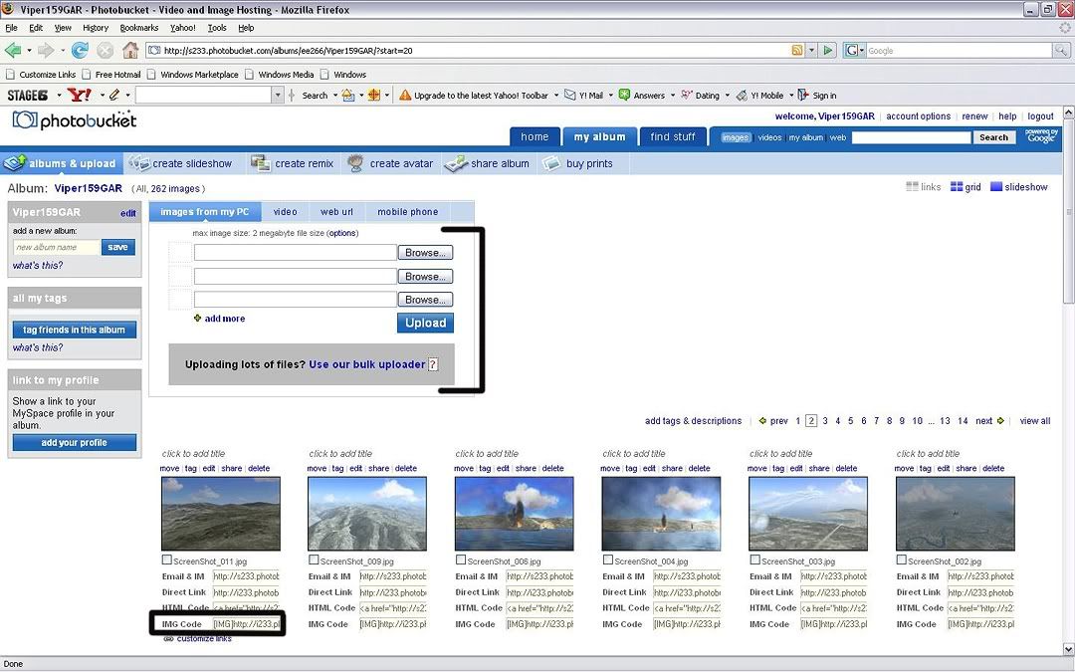Select the ScreenShot_002.jpg checkbox

coord(902,560)
